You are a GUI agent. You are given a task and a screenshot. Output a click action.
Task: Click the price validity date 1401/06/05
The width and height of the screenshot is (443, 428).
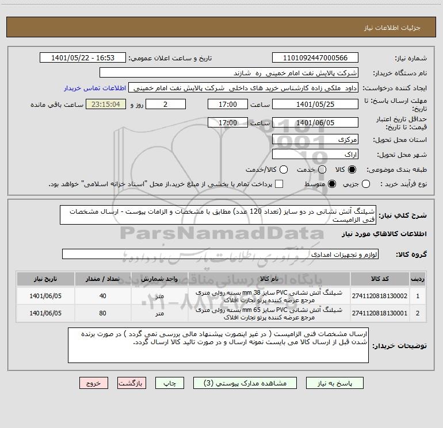315,122
